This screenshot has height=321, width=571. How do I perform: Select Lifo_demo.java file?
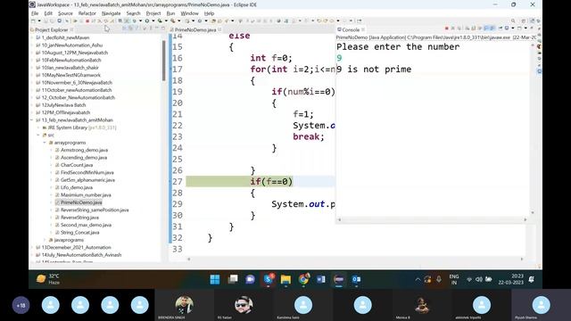[x=77, y=188]
